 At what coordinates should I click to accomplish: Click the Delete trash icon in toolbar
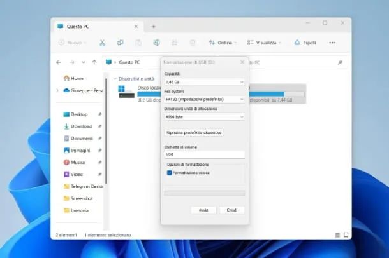click(x=193, y=43)
